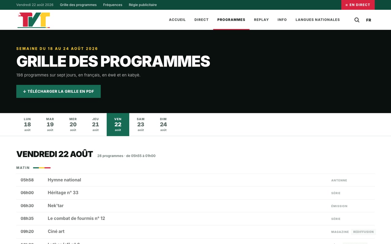Viewport: 391px width, 244px height.
Task: Go to the ACCUEIL menu item
Action: point(177,20)
